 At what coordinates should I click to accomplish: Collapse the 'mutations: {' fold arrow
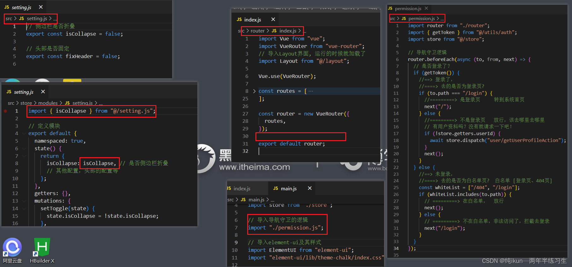pos(24,201)
